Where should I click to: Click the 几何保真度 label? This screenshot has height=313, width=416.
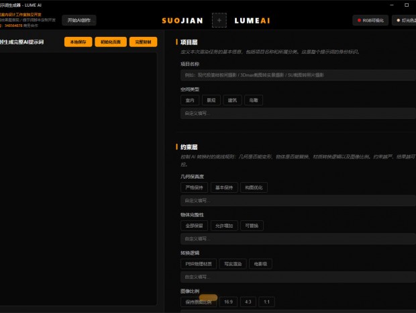(x=192, y=177)
